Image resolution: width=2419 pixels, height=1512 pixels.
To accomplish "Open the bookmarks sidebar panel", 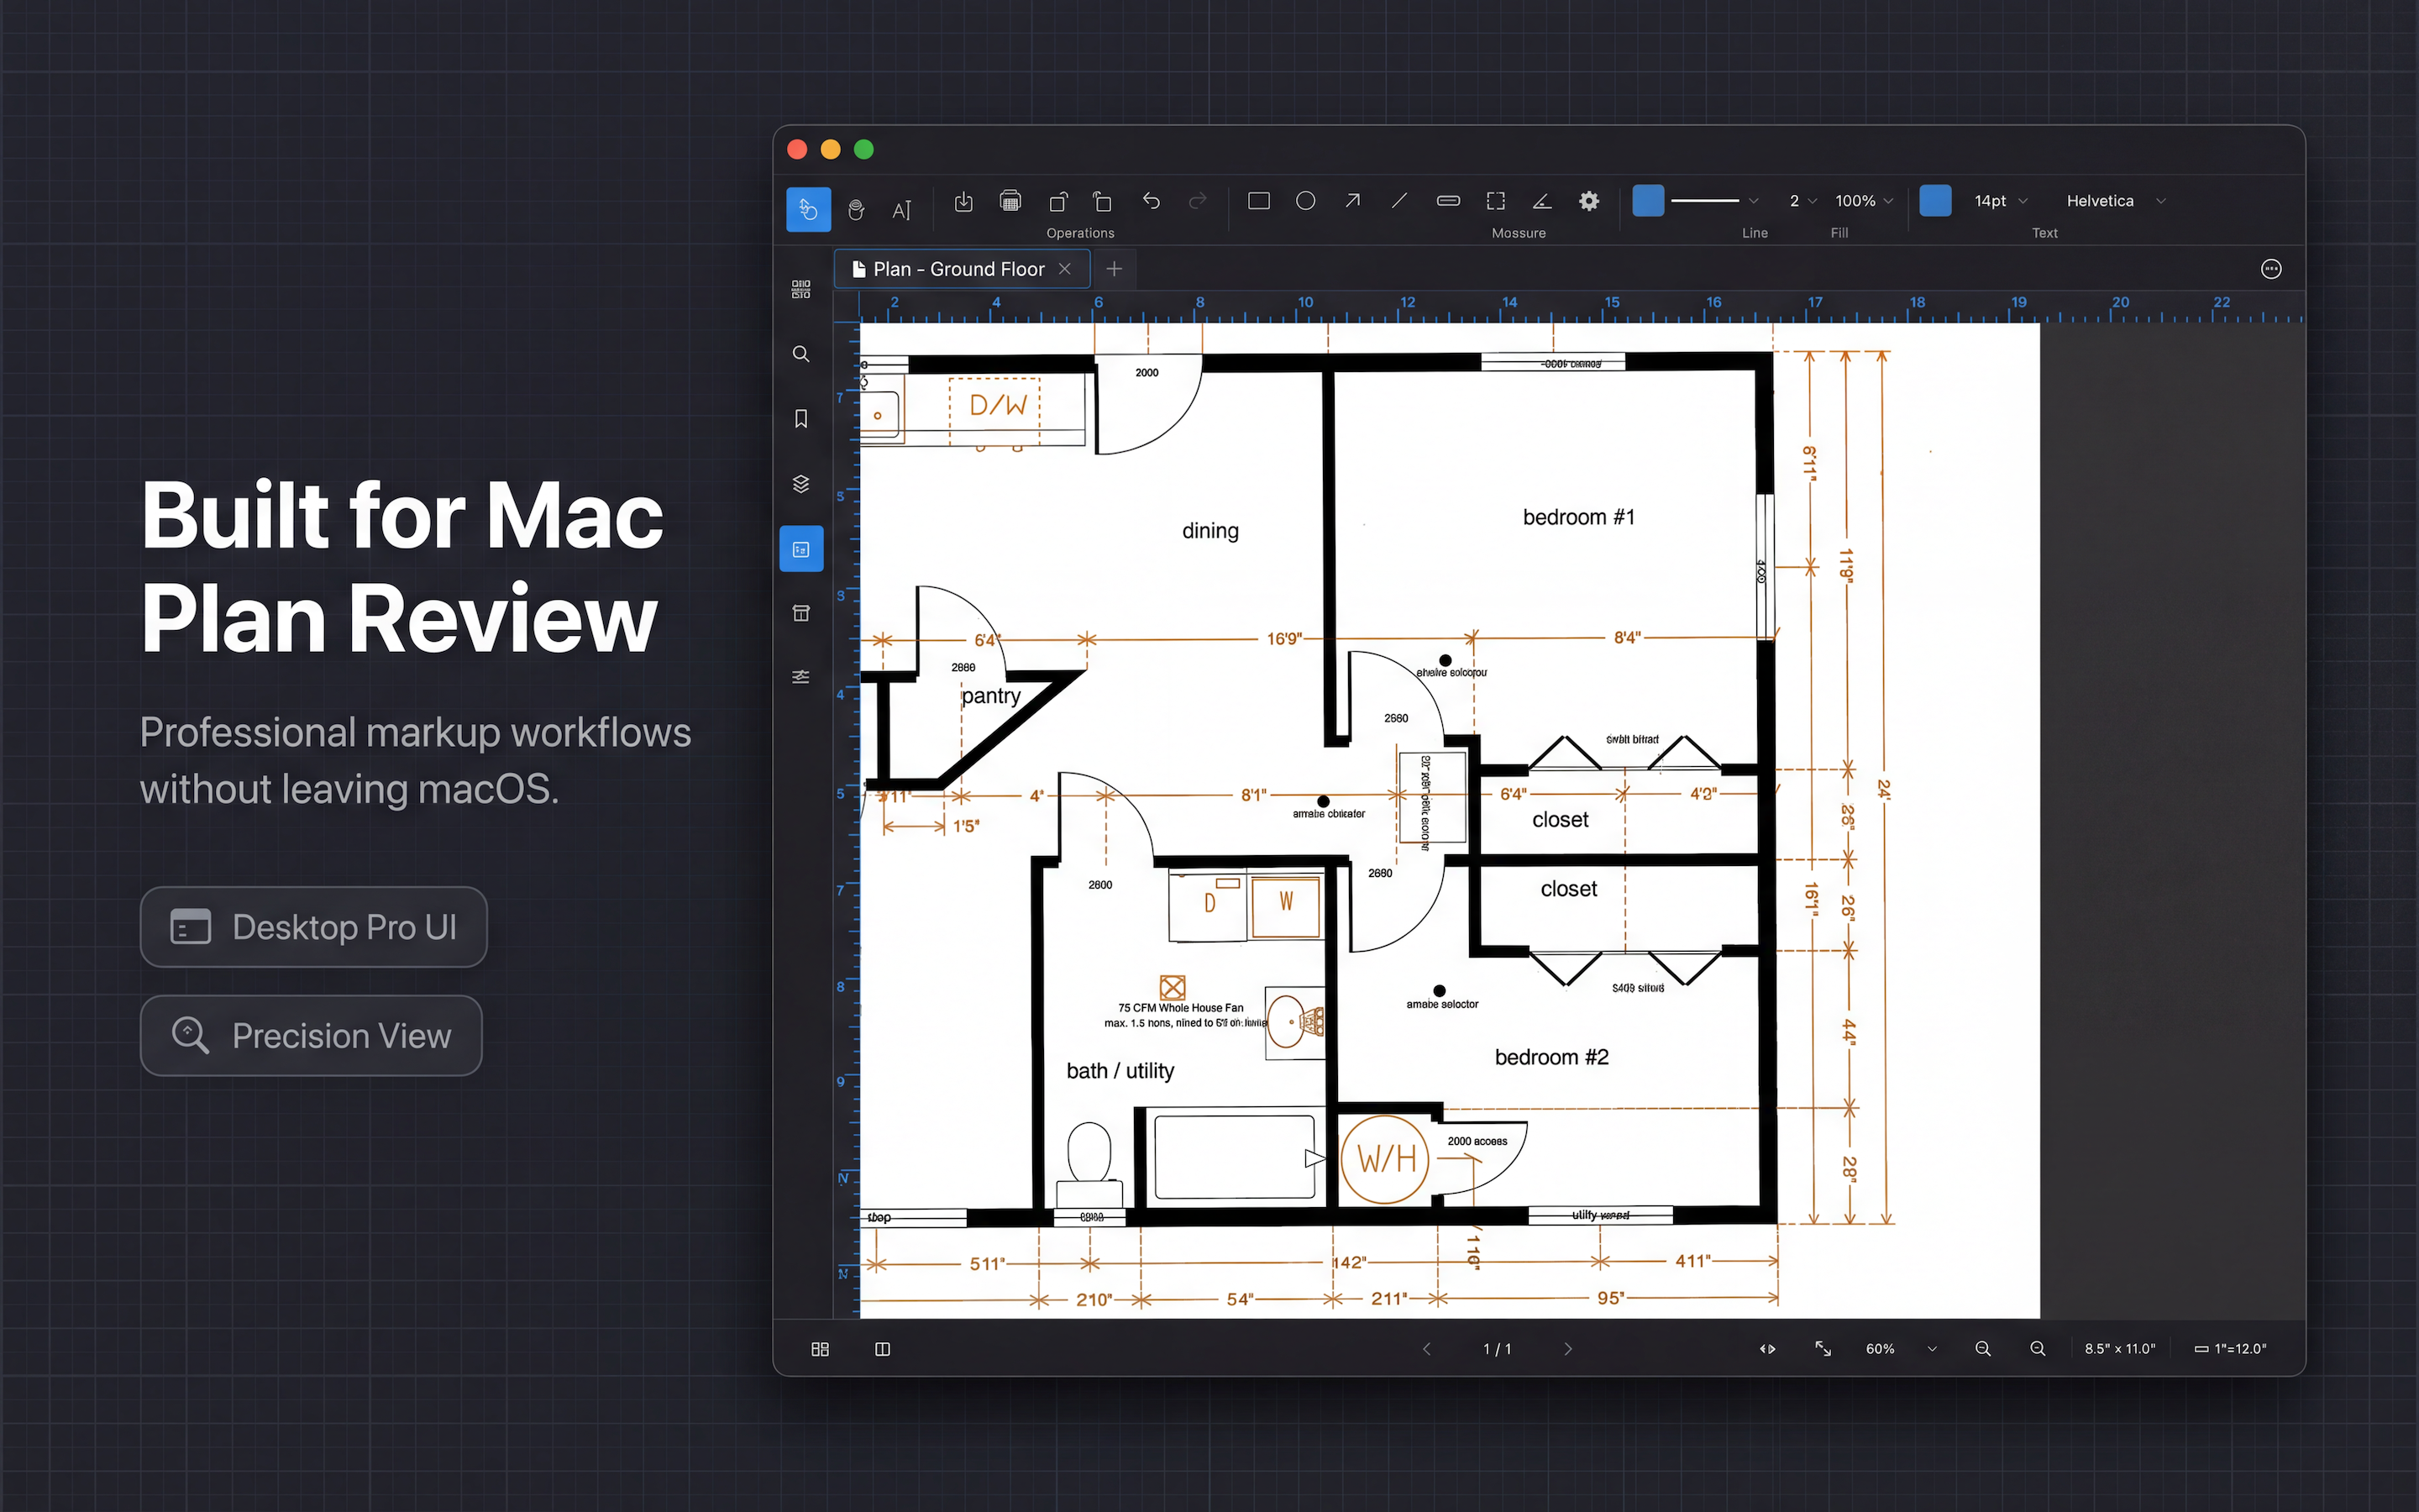I will pyautogui.click(x=800, y=419).
